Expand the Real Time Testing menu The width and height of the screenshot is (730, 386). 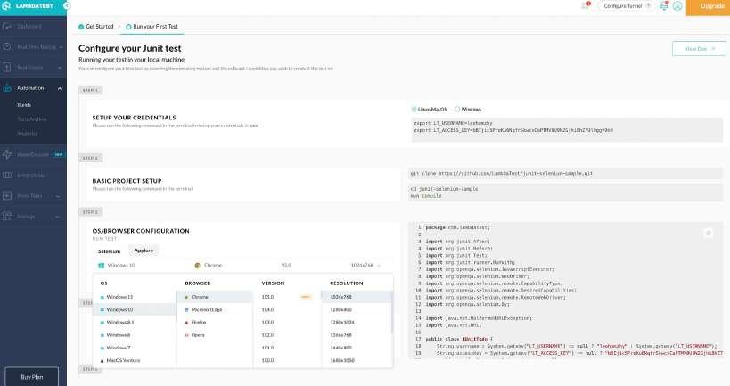[59, 45]
